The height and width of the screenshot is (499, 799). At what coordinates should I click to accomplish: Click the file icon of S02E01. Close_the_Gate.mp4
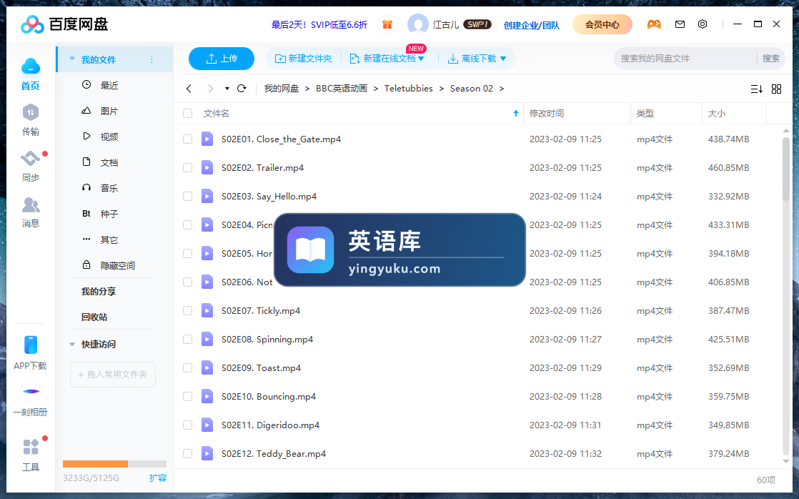click(x=207, y=139)
